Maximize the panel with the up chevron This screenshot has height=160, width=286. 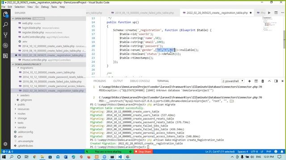pos(269,81)
